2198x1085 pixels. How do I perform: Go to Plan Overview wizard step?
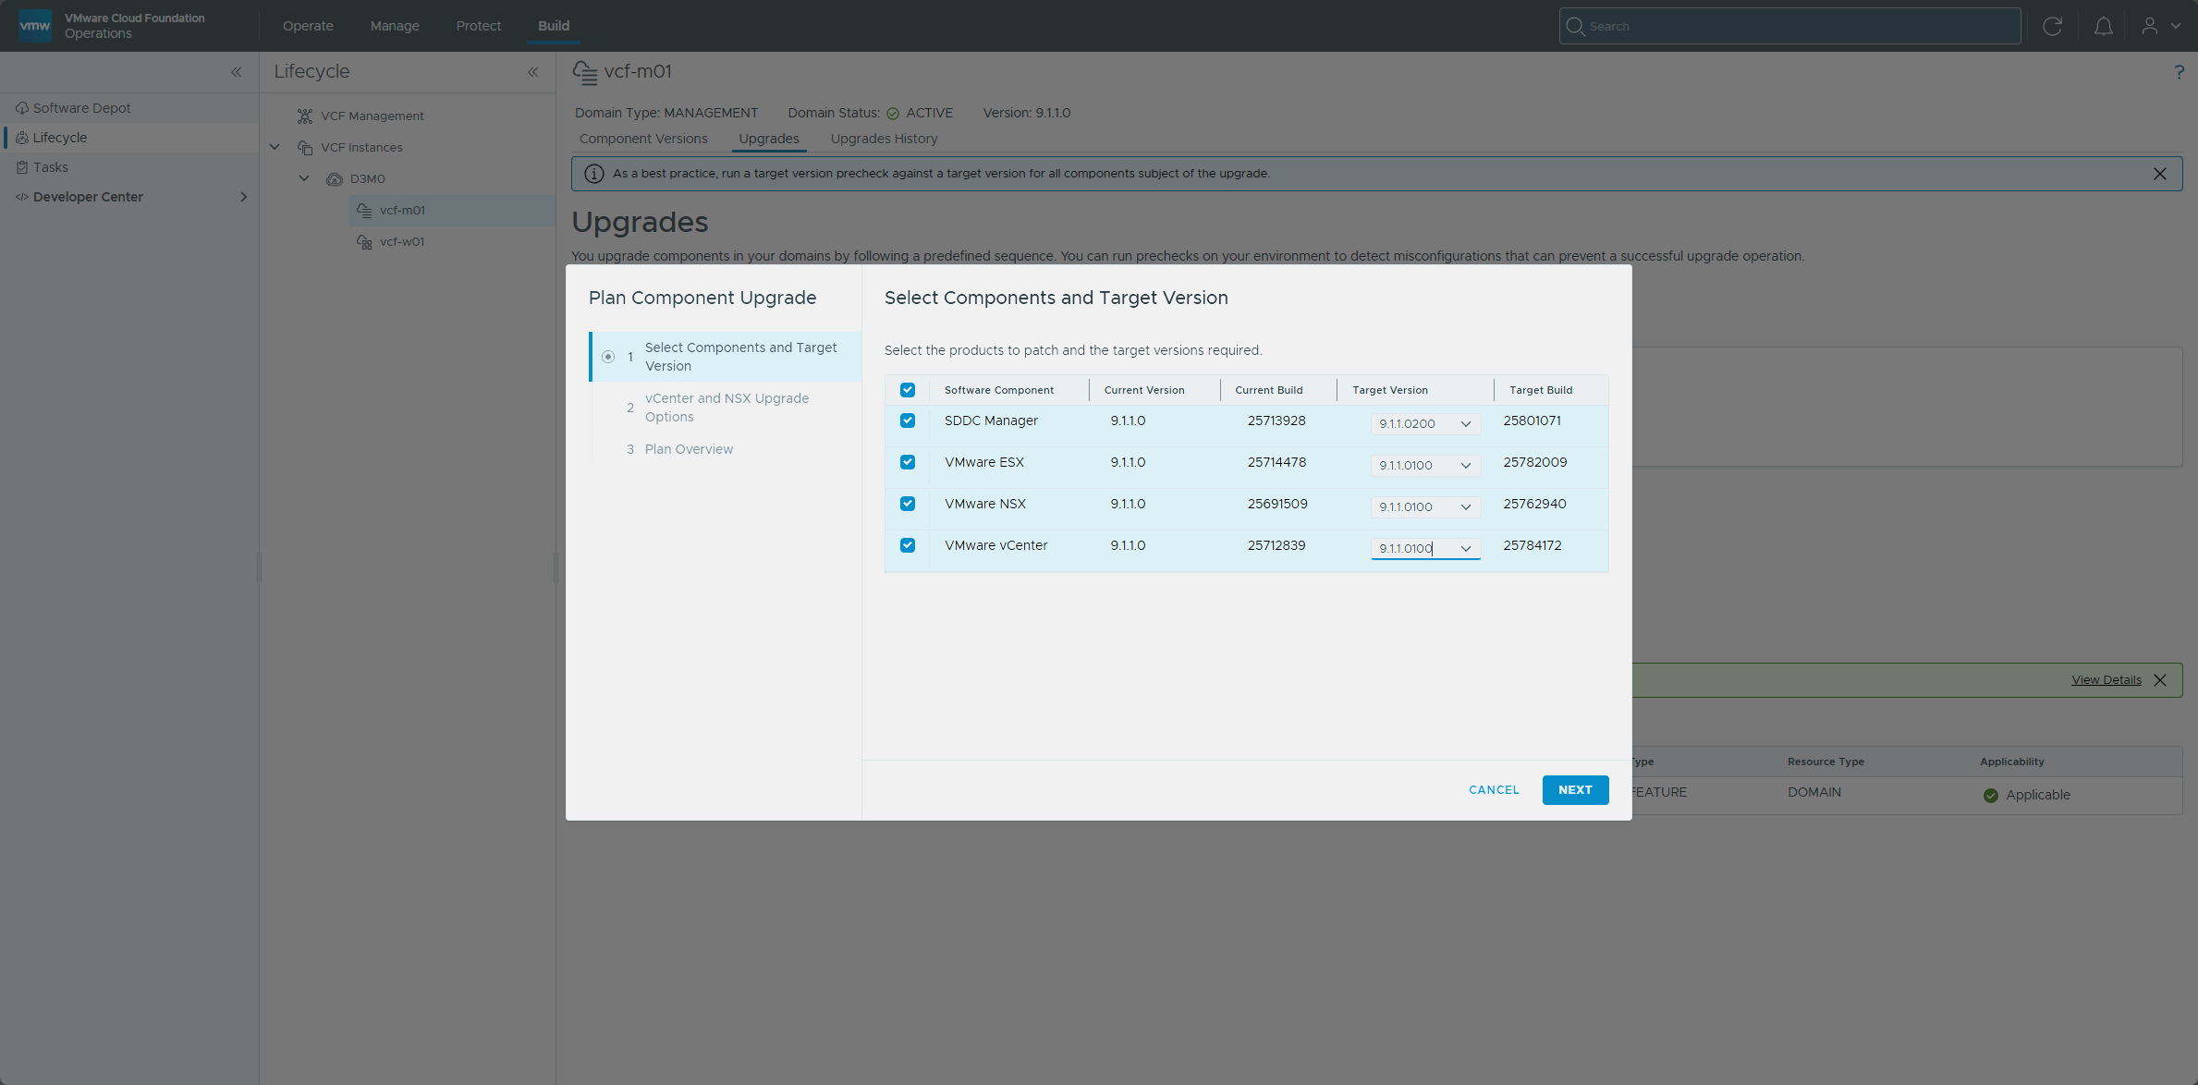tap(689, 449)
